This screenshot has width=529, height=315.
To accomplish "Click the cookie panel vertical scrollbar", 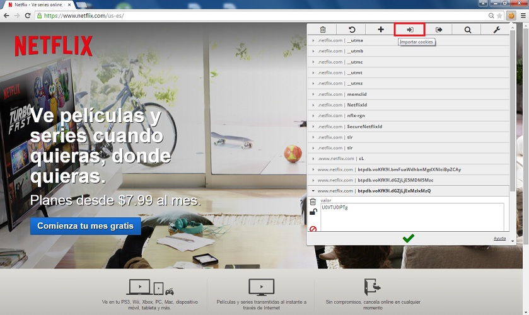I will click(513, 112).
